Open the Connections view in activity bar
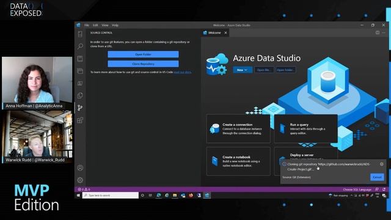391x220 pixels. (x=80, y=34)
